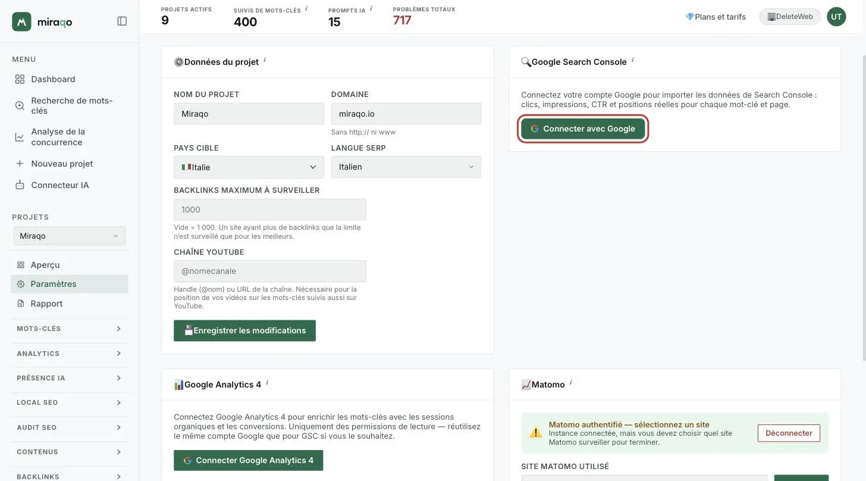Open the Pays cible dropdown showing Italie

pyautogui.click(x=249, y=167)
